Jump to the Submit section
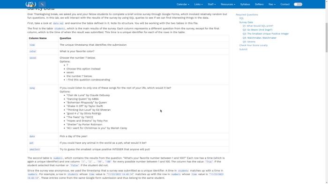Viewport: 328px width, 184px height. tap(243, 50)
